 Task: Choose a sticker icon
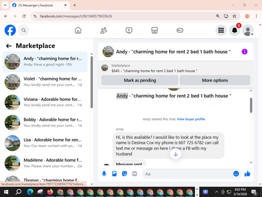(124, 174)
